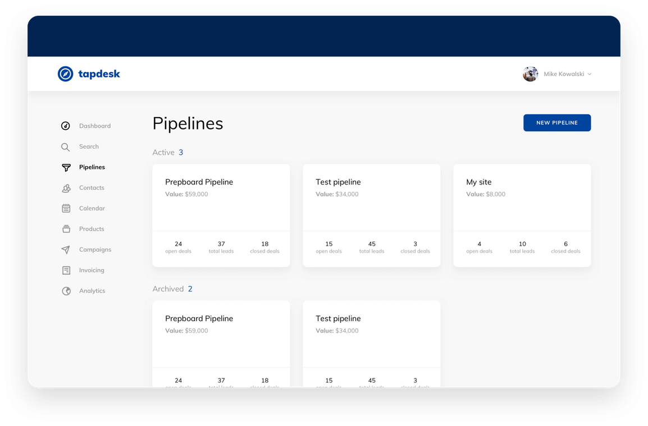The height and width of the screenshot is (426, 648).
Task: Click the Products box icon
Action: pos(66,229)
